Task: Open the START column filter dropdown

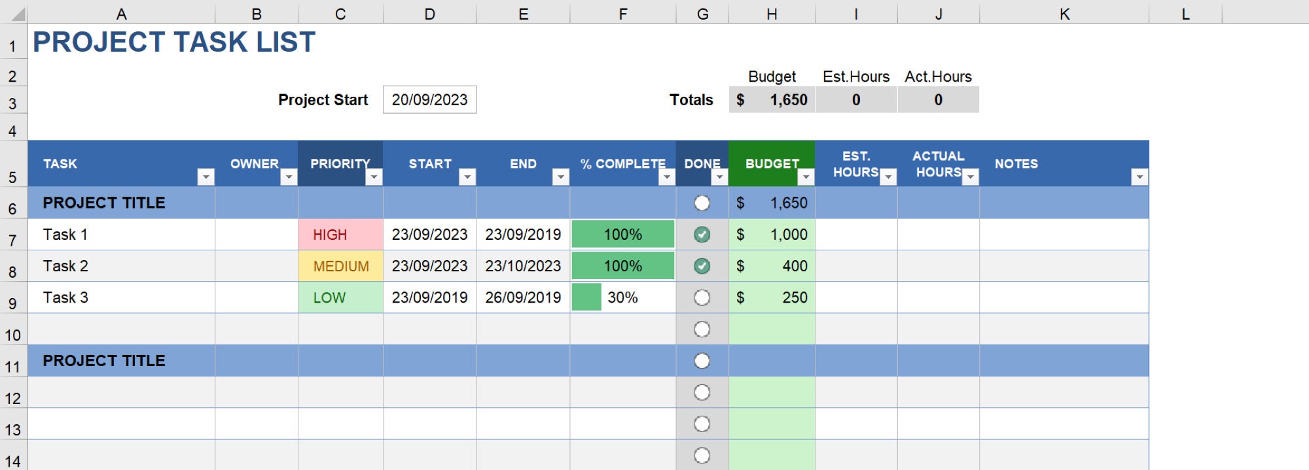Action: [467, 177]
